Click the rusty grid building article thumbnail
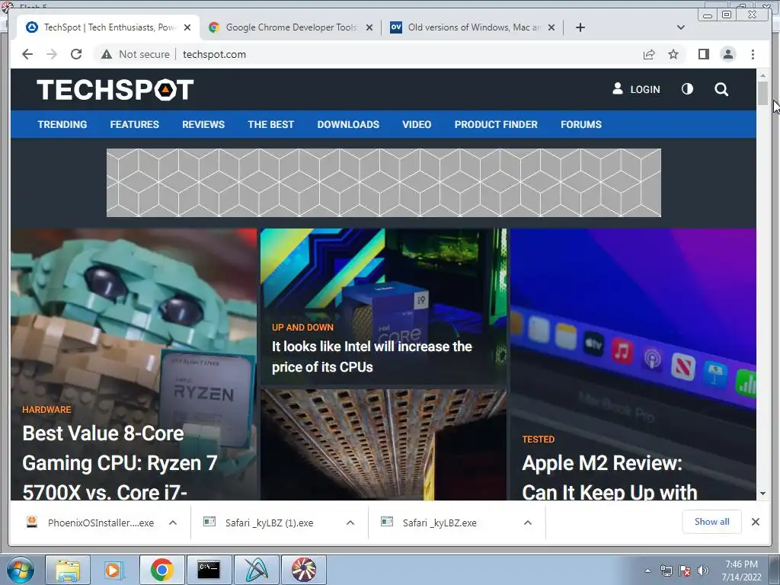Image resolution: width=780 pixels, height=585 pixels. tap(384, 445)
